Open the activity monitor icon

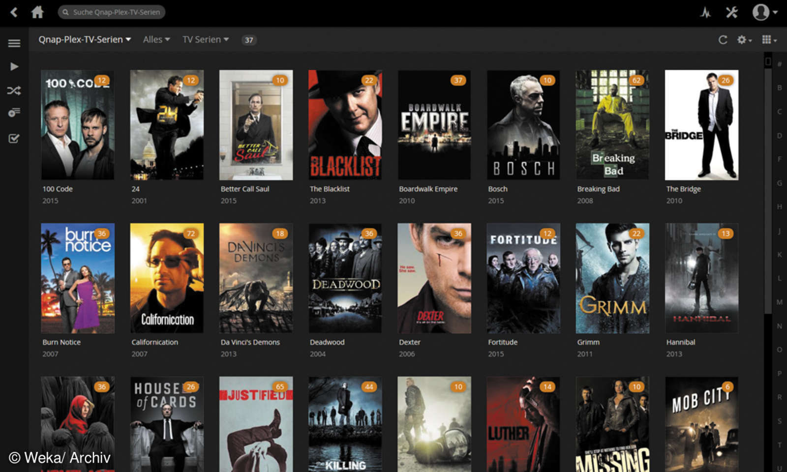click(x=705, y=13)
